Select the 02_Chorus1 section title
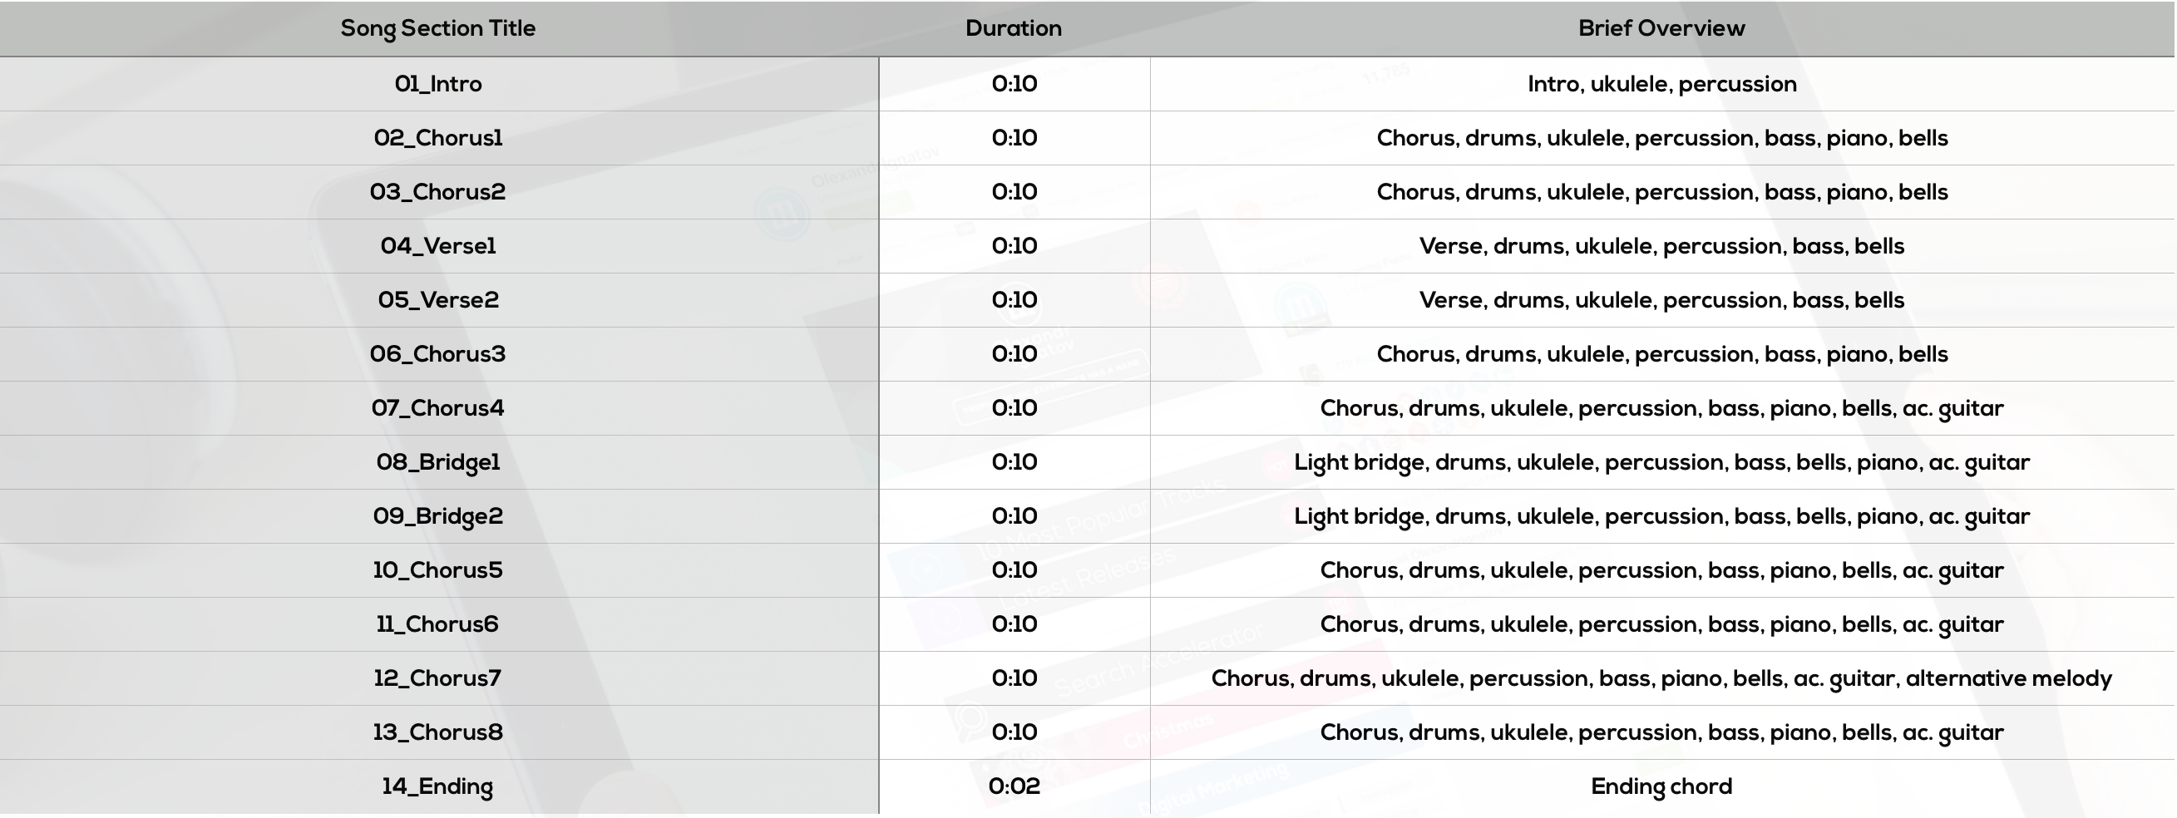This screenshot has width=2177, height=818. [437, 138]
